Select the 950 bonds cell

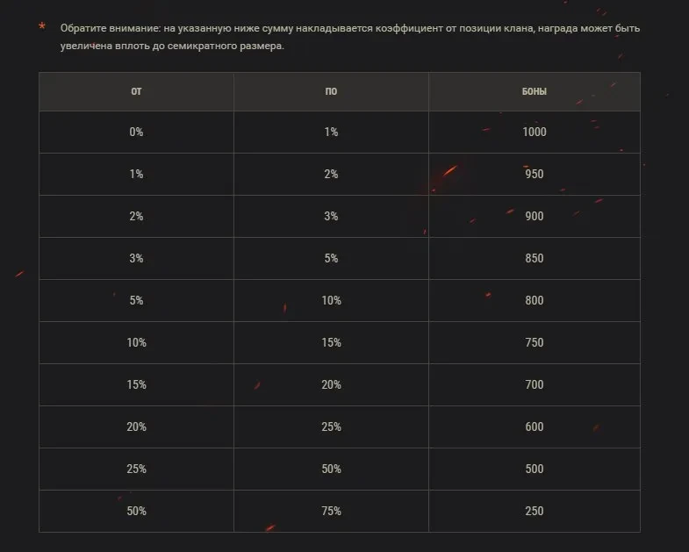click(x=534, y=174)
